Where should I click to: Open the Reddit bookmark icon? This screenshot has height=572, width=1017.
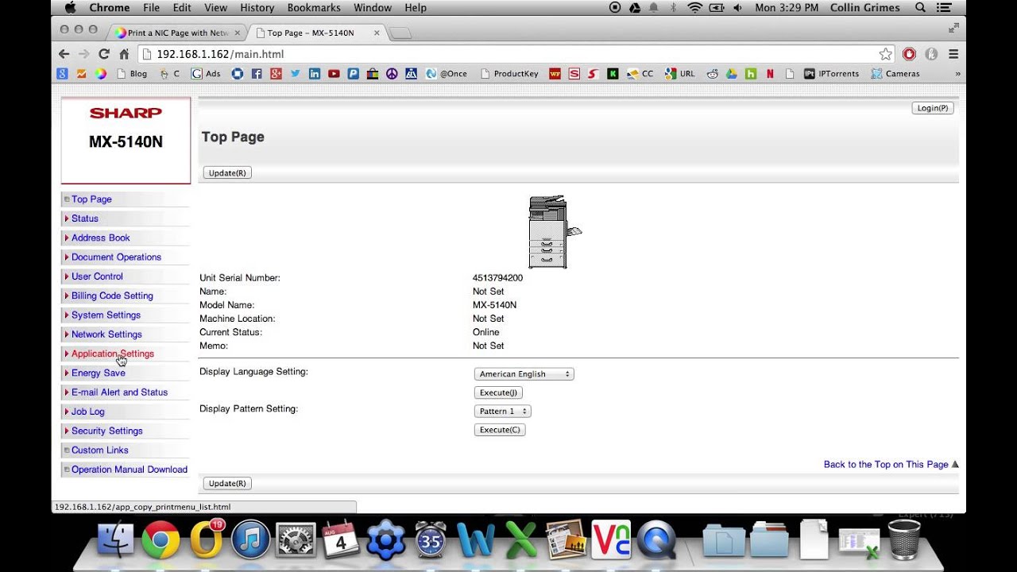712,73
